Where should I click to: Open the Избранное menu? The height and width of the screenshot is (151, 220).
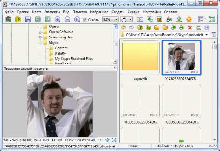click(x=99, y=12)
